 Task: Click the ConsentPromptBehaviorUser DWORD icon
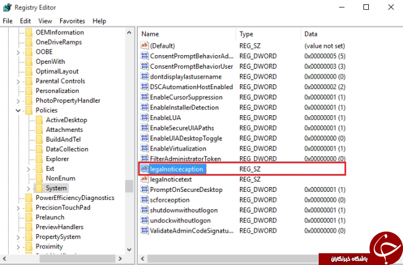[x=144, y=66]
